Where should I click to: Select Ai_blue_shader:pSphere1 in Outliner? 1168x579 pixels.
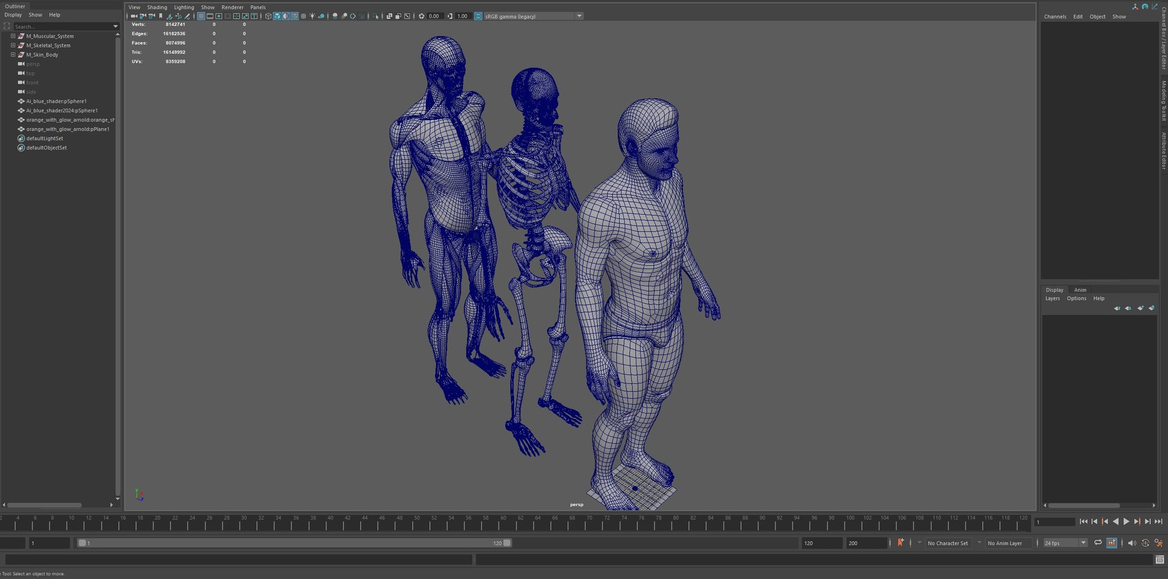tap(56, 101)
